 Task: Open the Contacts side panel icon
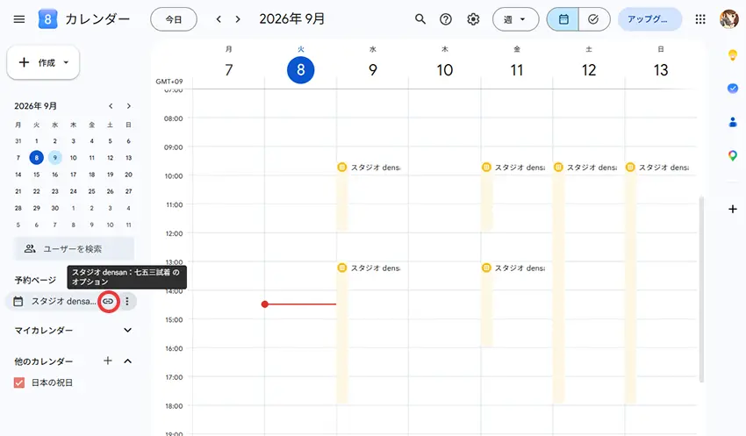point(733,122)
